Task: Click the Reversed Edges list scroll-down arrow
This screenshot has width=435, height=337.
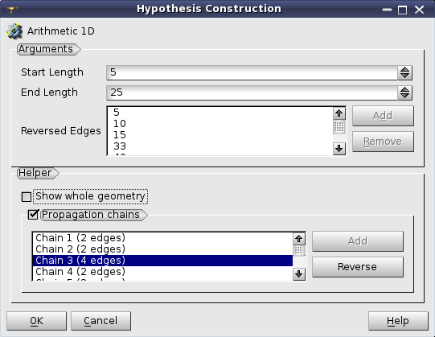Action: 339,149
